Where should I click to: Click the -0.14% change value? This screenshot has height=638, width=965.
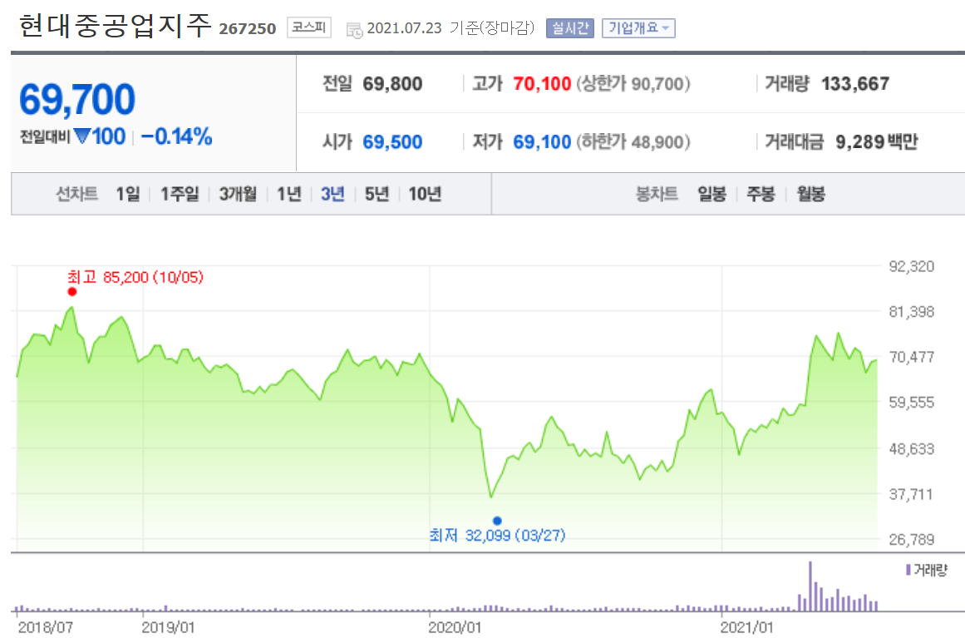click(x=177, y=136)
